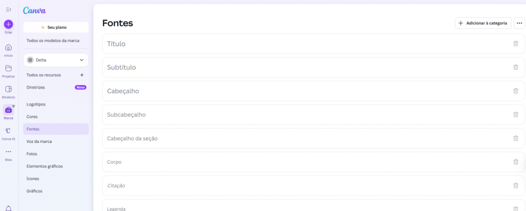
Task: Open the Mais three-dots icon
Action: [x=8, y=152]
